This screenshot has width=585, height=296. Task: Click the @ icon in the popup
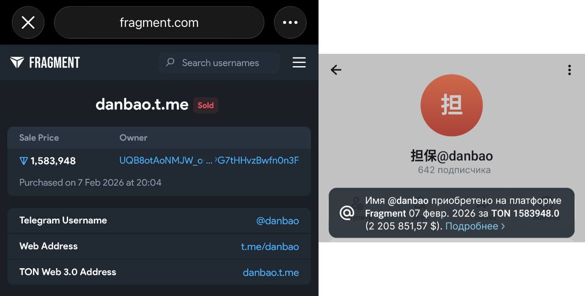(x=347, y=213)
